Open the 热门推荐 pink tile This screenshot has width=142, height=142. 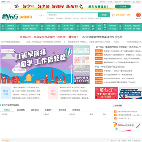tap(53, 93)
